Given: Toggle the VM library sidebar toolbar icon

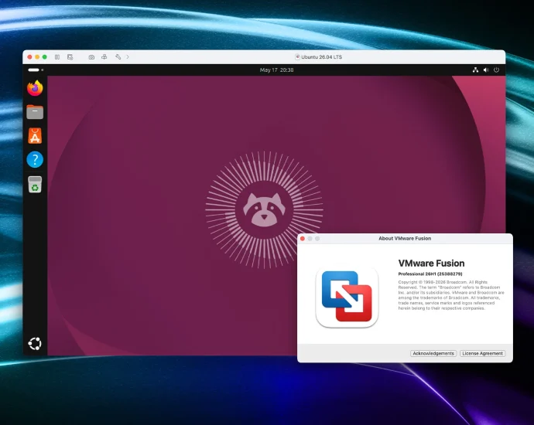Looking at the screenshot, I should pos(57,57).
